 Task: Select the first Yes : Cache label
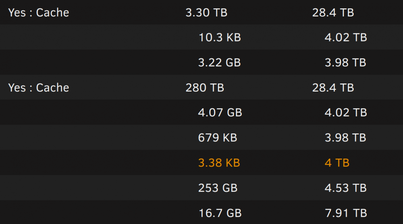tap(39, 12)
